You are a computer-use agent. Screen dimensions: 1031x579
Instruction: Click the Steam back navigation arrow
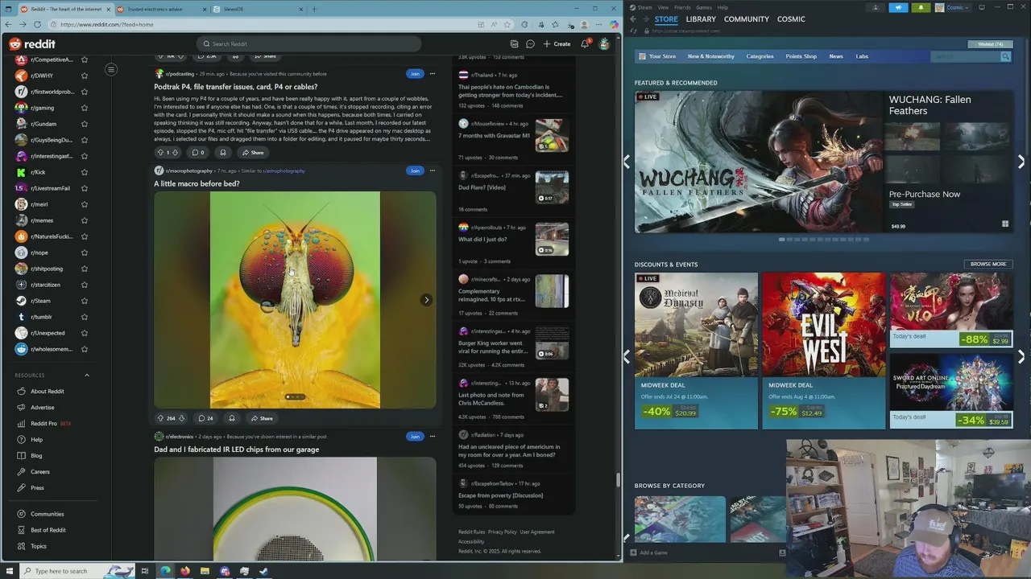coord(633,19)
